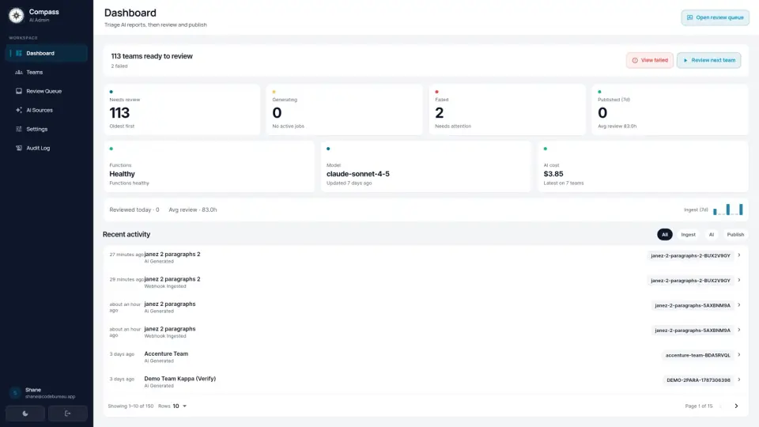Click the Dashboard grid icon

19,53
